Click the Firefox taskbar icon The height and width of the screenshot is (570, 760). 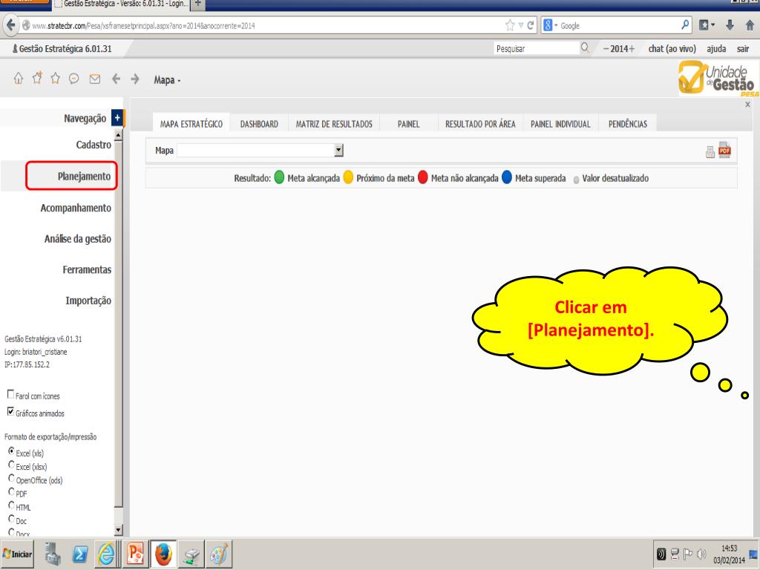tap(163, 554)
